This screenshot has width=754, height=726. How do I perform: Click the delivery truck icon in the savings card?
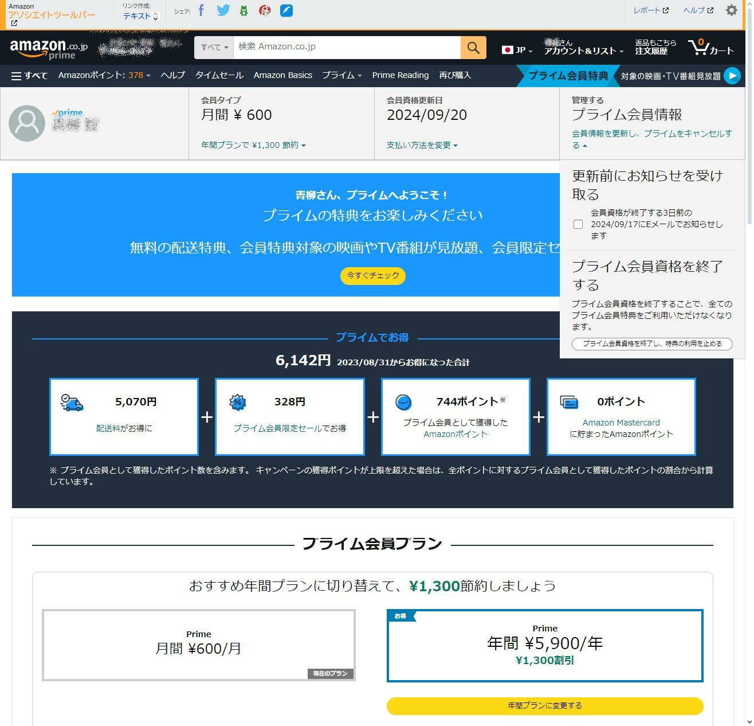pyautogui.click(x=72, y=403)
